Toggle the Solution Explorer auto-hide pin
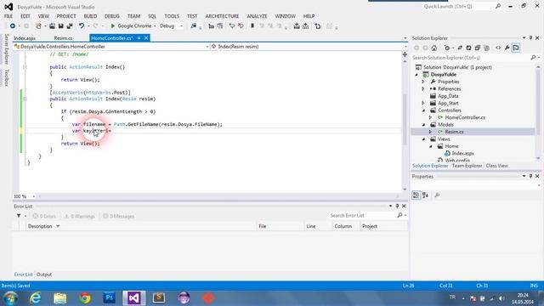This screenshot has height=306, width=544. 530,37
